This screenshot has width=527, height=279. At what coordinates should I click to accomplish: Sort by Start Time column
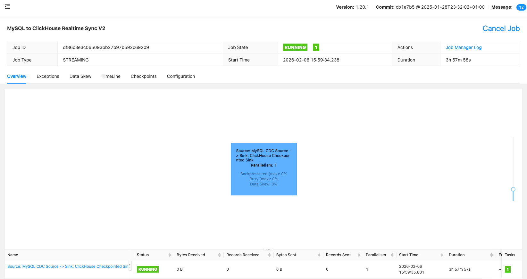tap(442, 255)
